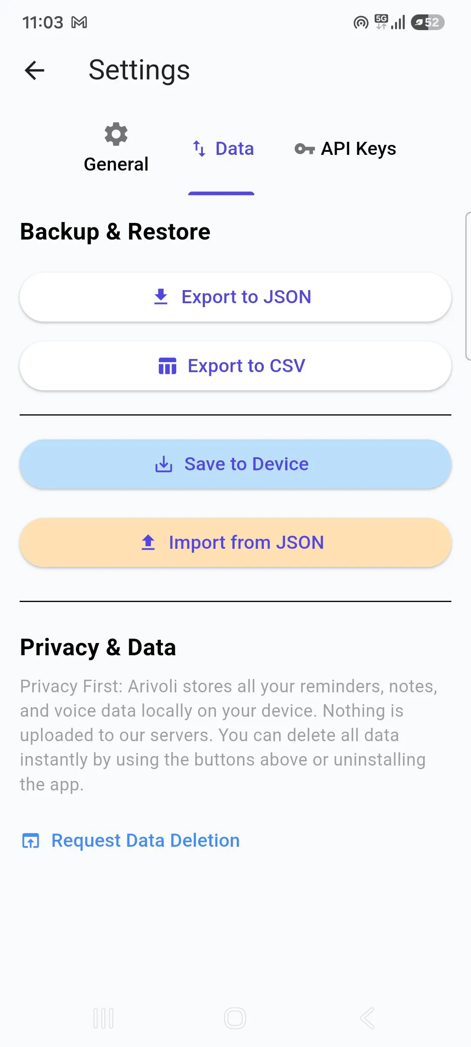Switch to the API Keys tab
This screenshot has width=471, height=1047.
pos(345,149)
